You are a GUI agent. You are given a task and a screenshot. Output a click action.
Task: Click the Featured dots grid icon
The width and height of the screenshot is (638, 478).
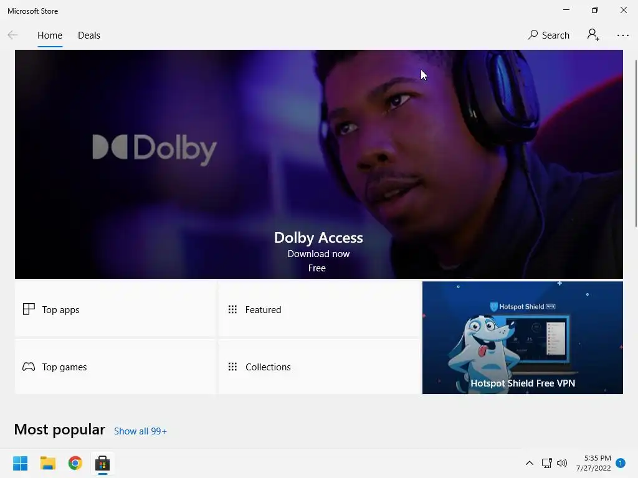point(232,309)
